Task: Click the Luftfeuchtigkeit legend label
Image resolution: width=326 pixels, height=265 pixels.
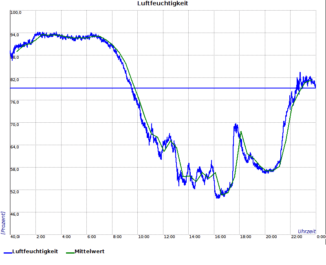Action: (x=35, y=252)
